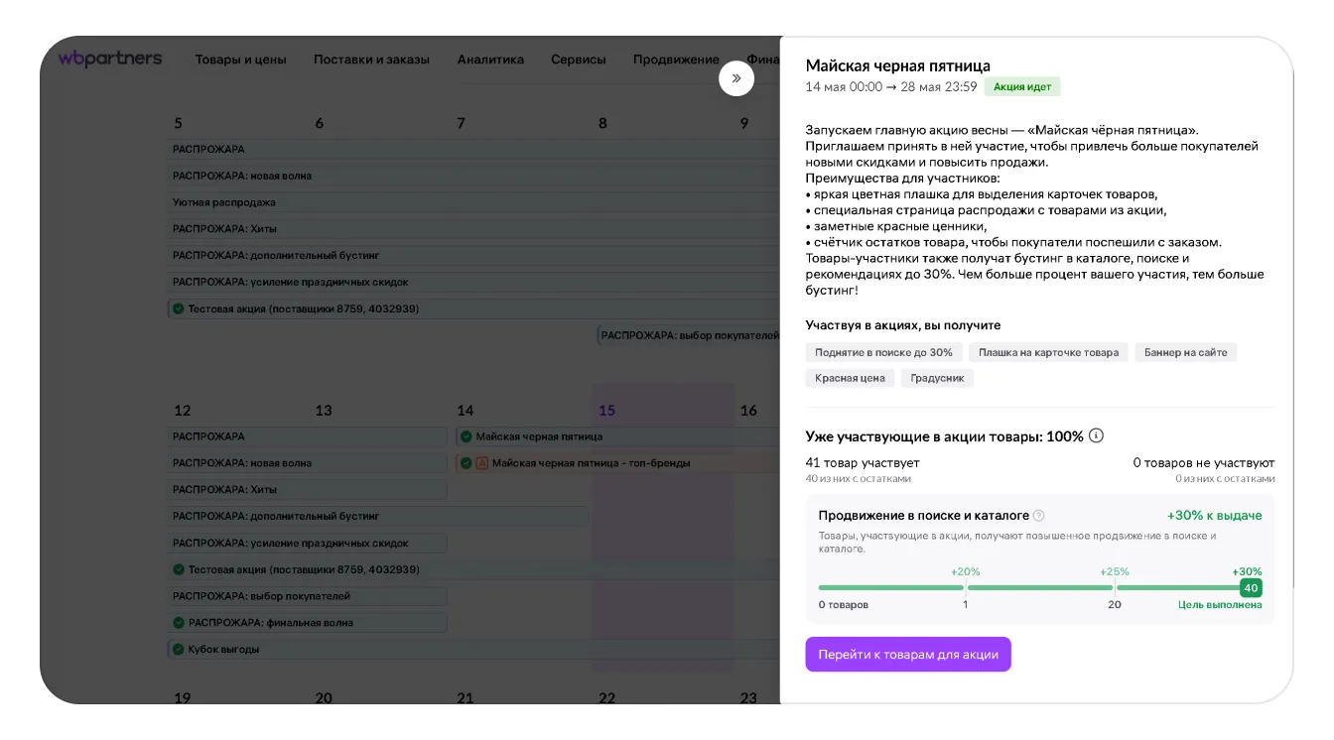Select the Поднятие в поиске до 30% tag
Image resolution: width=1334 pixels, height=740 pixels.
[883, 352]
